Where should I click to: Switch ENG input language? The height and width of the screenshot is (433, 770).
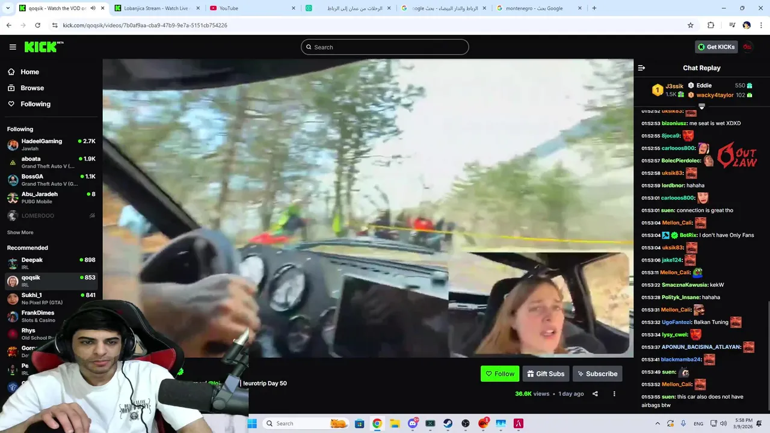pyautogui.click(x=698, y=423)
